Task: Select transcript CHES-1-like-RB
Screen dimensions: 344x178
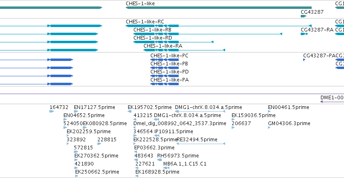Action: pos(152,30)
